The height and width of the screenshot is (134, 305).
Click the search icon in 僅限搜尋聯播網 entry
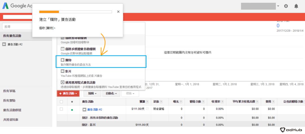pyautogui.click(x=62, y=38)
